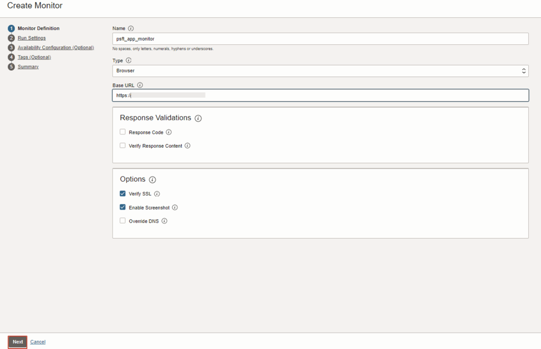Open Availability Configuration (Optional) step

(55, 48)
